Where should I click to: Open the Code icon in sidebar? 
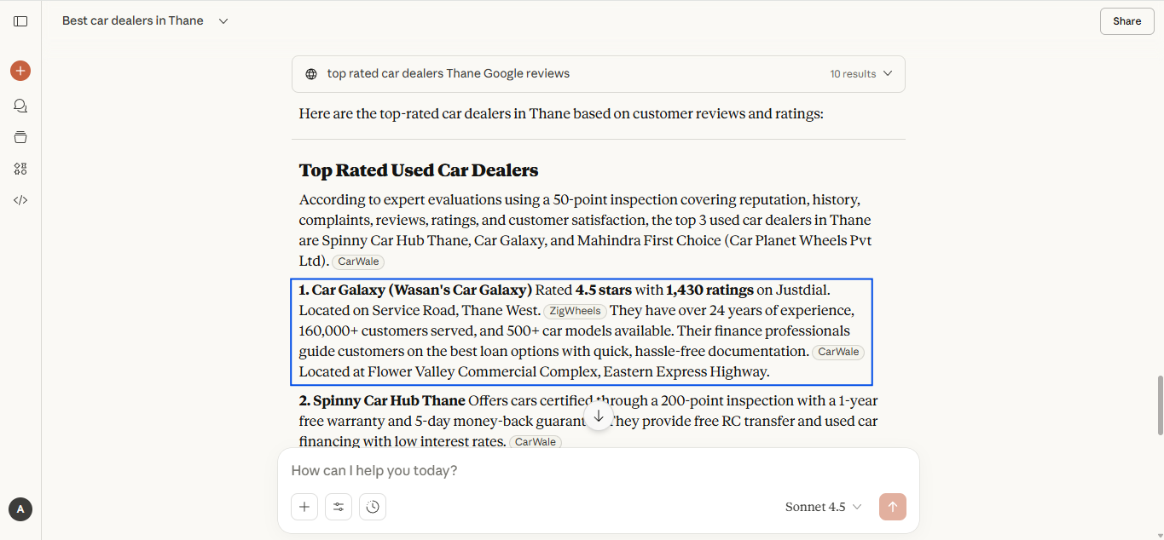20,200
